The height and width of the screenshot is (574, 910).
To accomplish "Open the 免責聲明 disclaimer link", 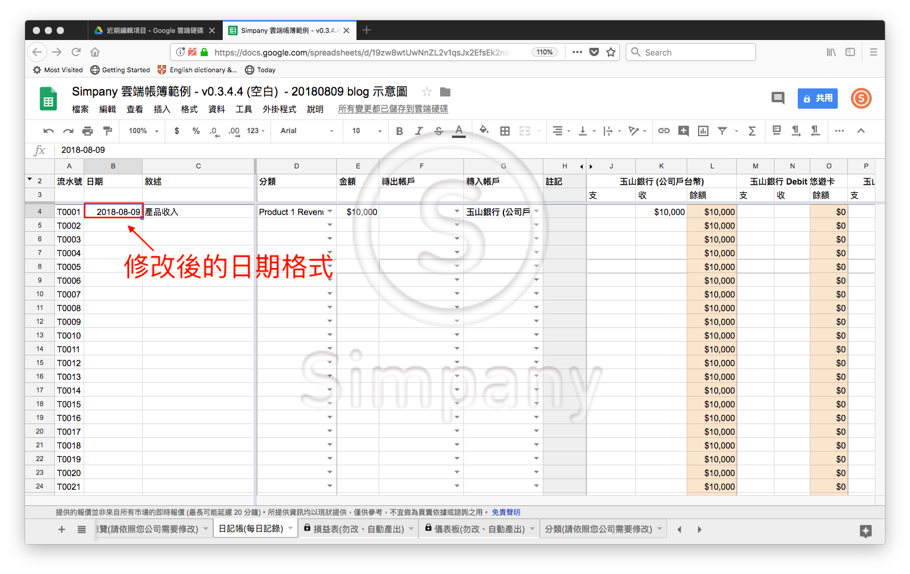I will [x=506, y=512].
